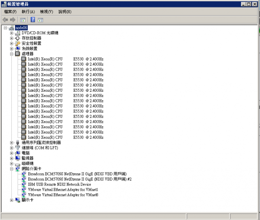
Task: Click the Back arrow toolbar icon
Action: [5, 20]
